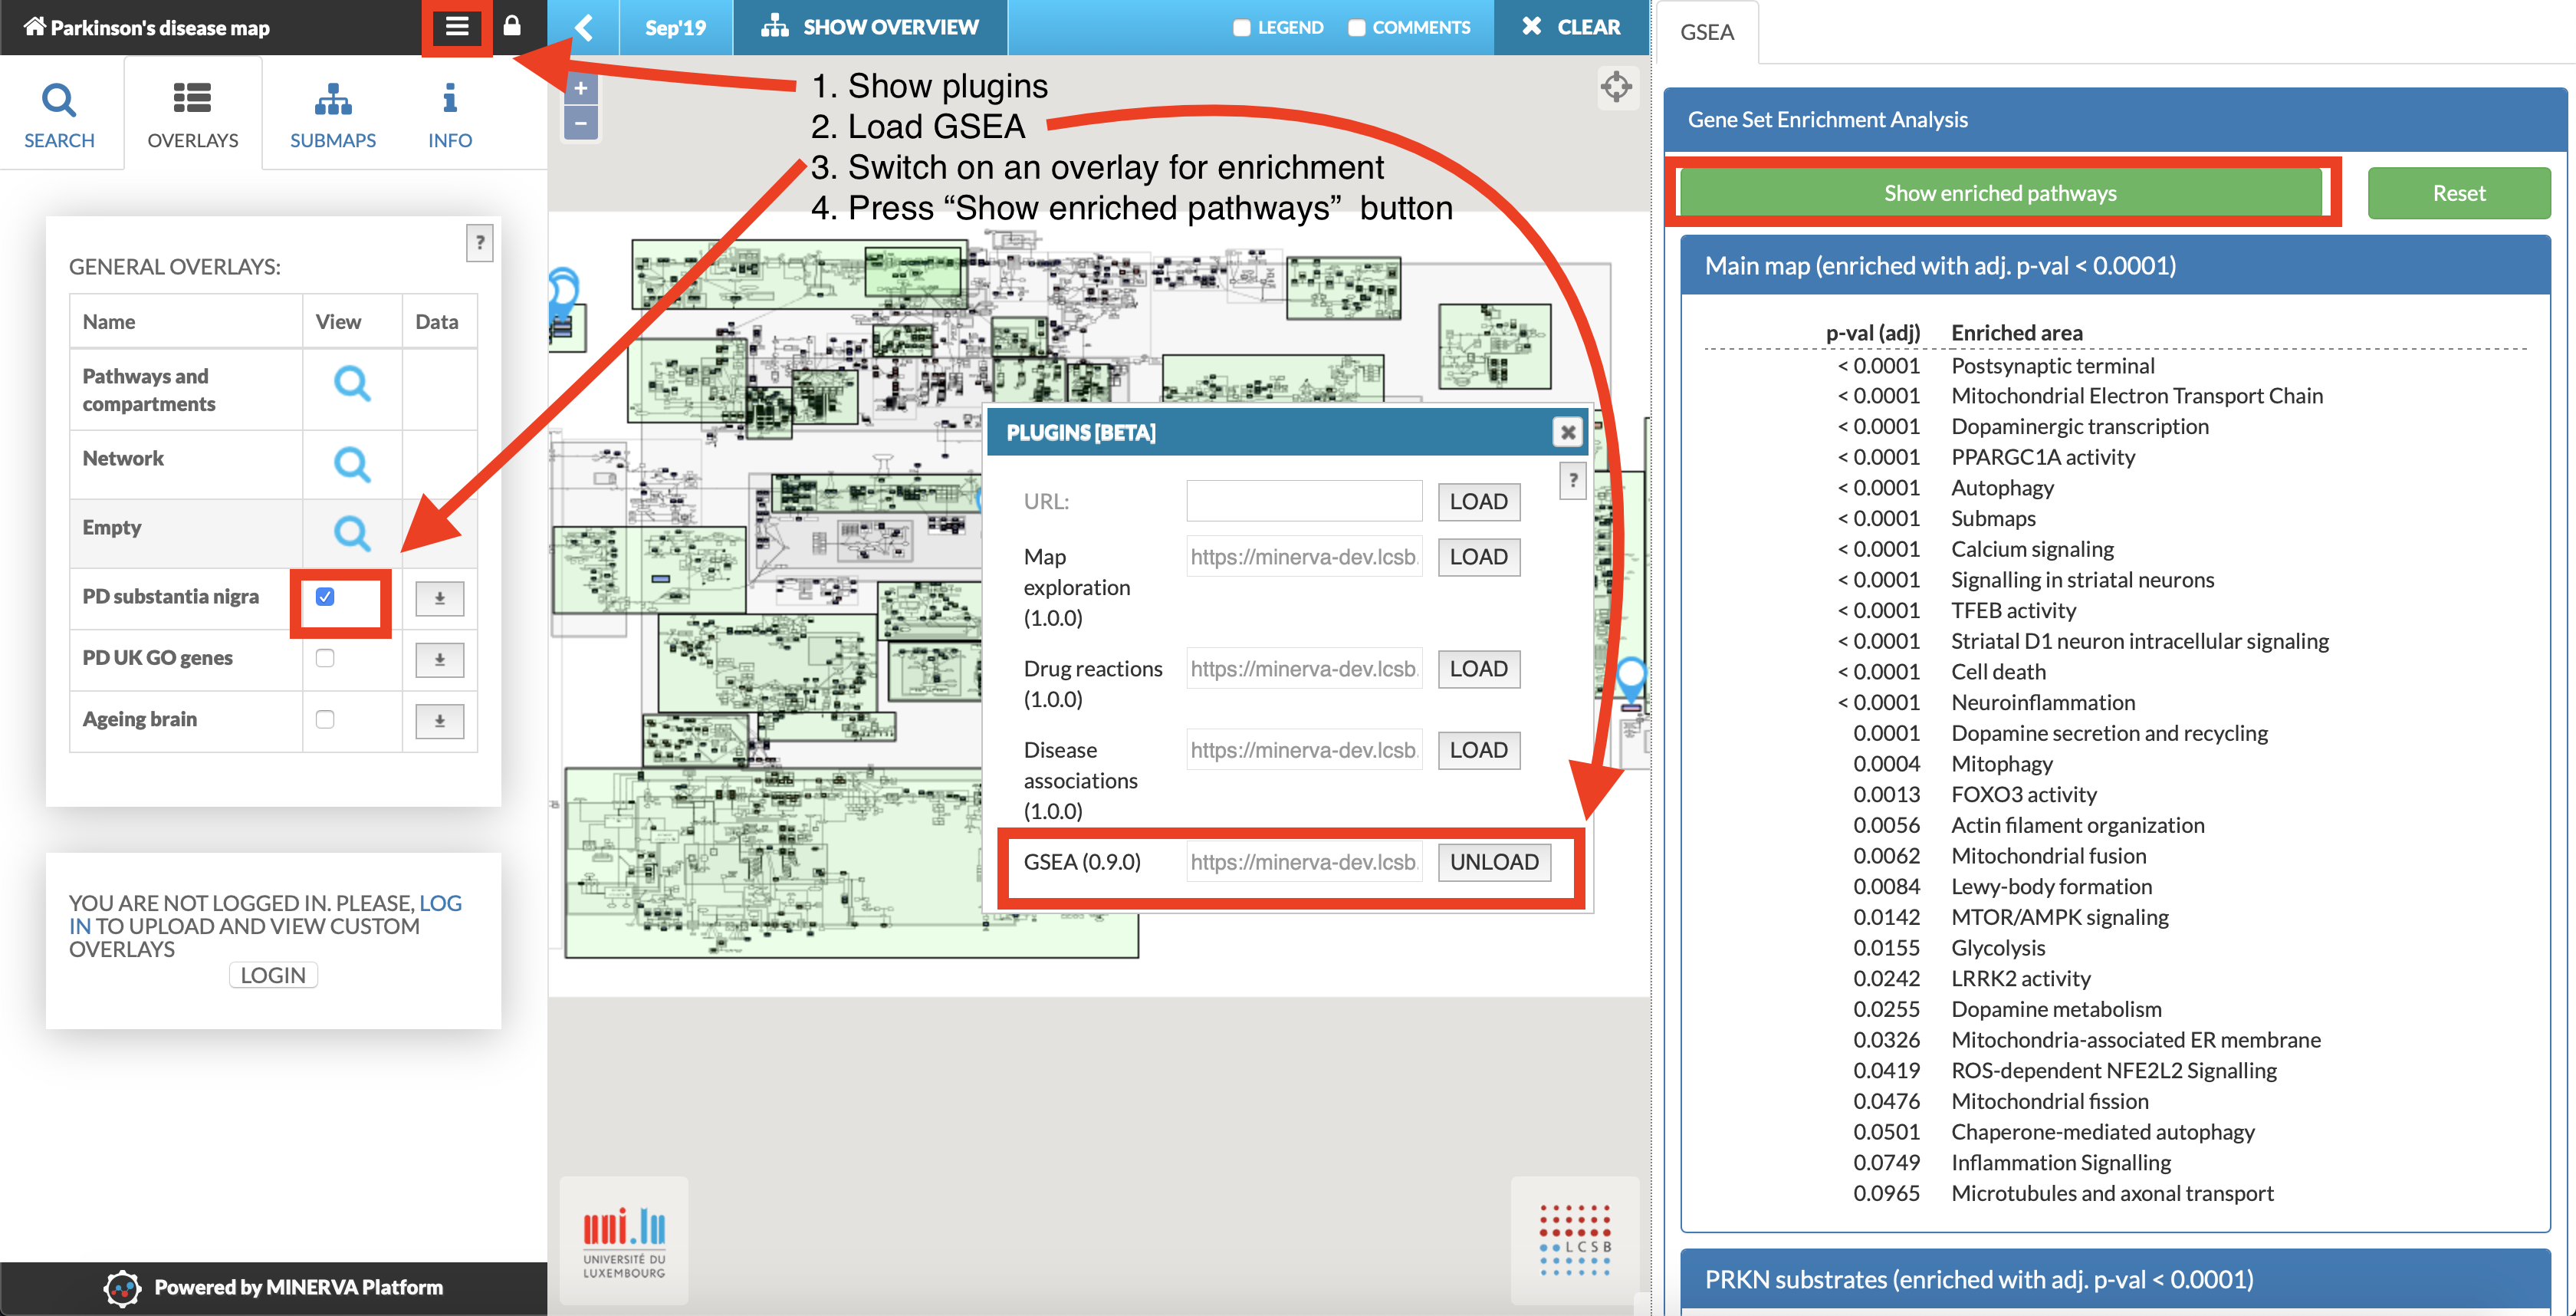The image size is (2576, 1316).
Task: Open the General Overlays help question mark
Action: click(x=480, y=242)
